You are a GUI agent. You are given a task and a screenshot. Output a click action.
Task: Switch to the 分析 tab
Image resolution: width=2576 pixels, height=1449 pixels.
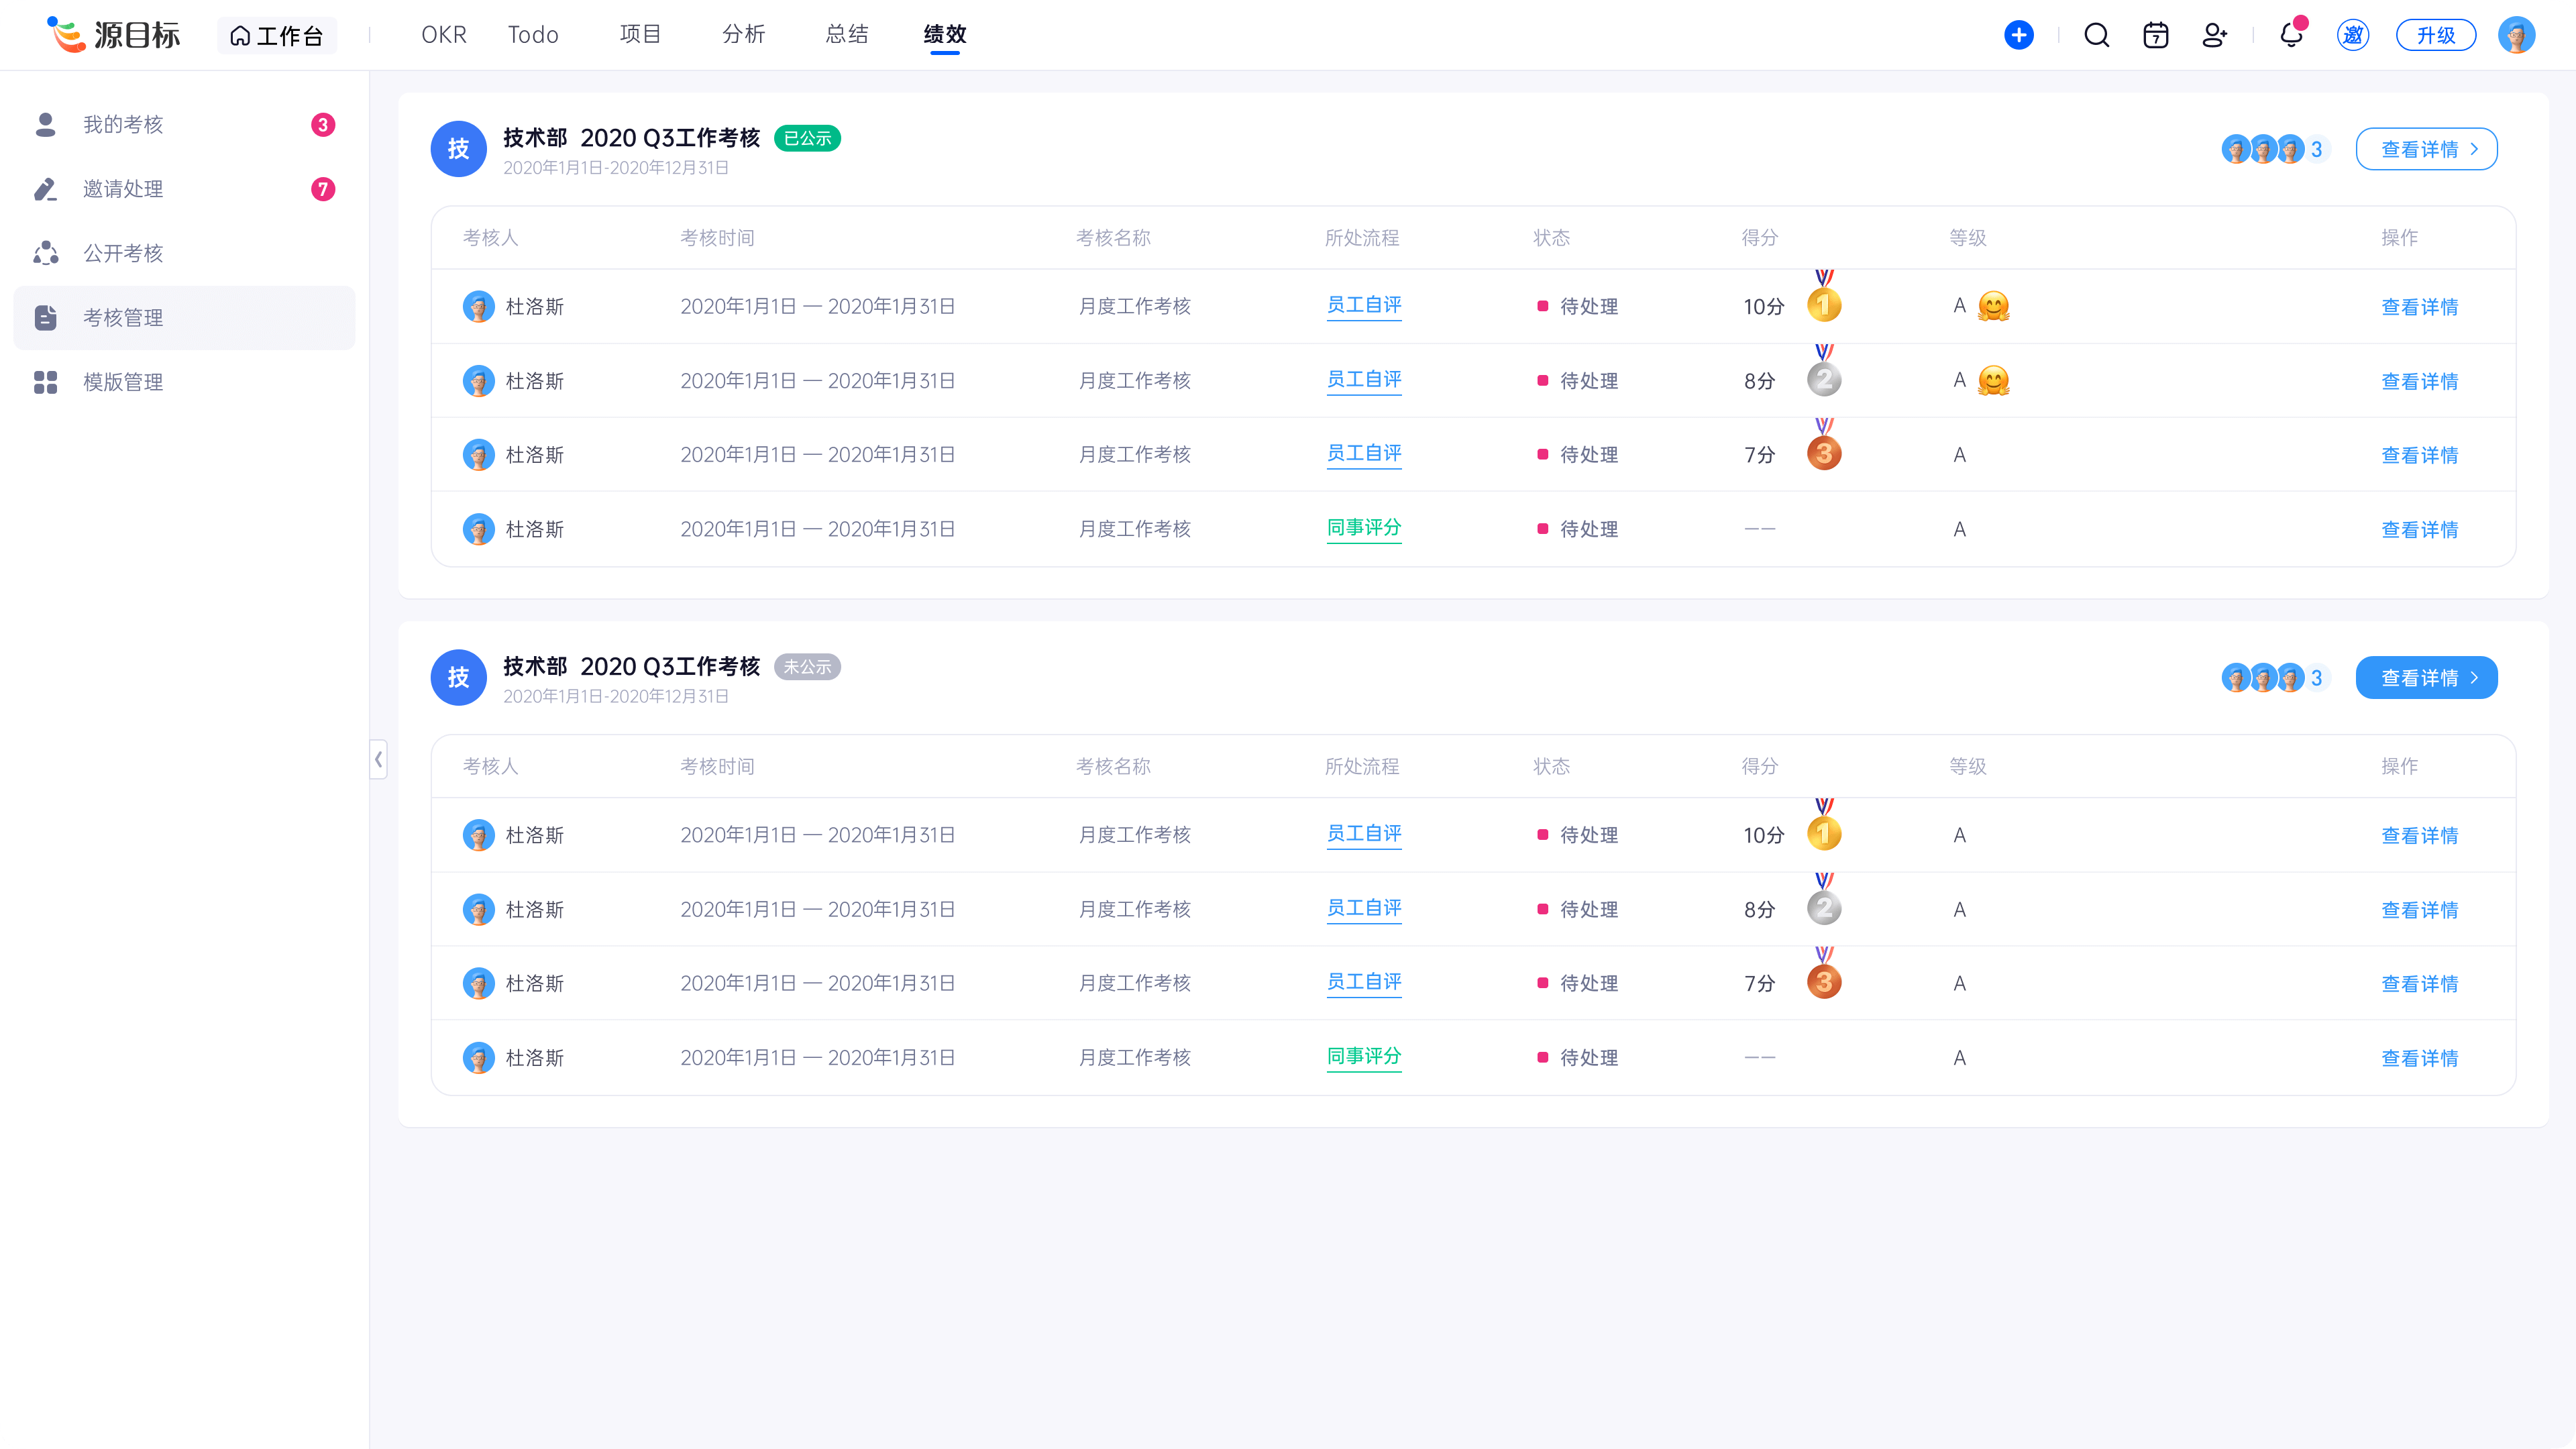(743, 35)
